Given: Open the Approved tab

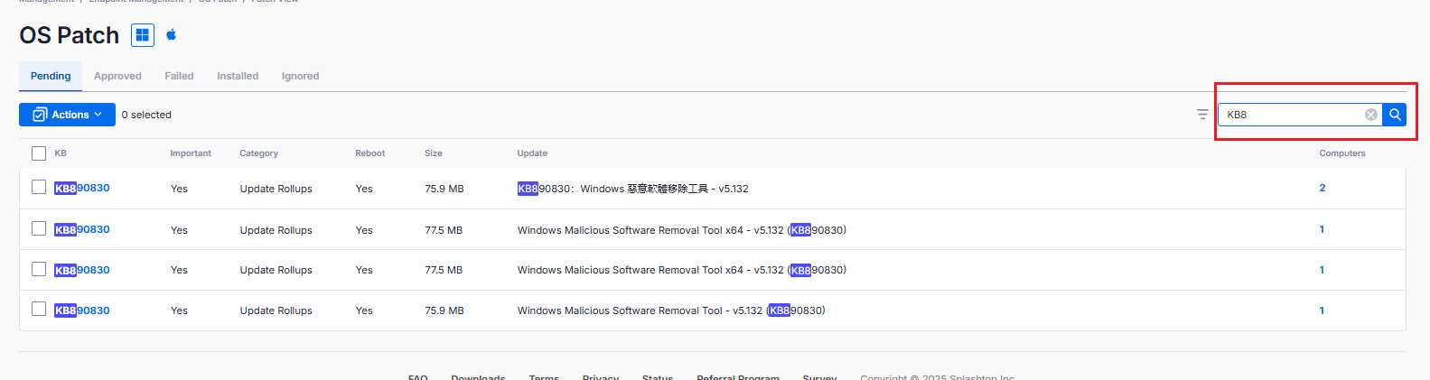Looking at the screenshot, I should tap(117, 76).
